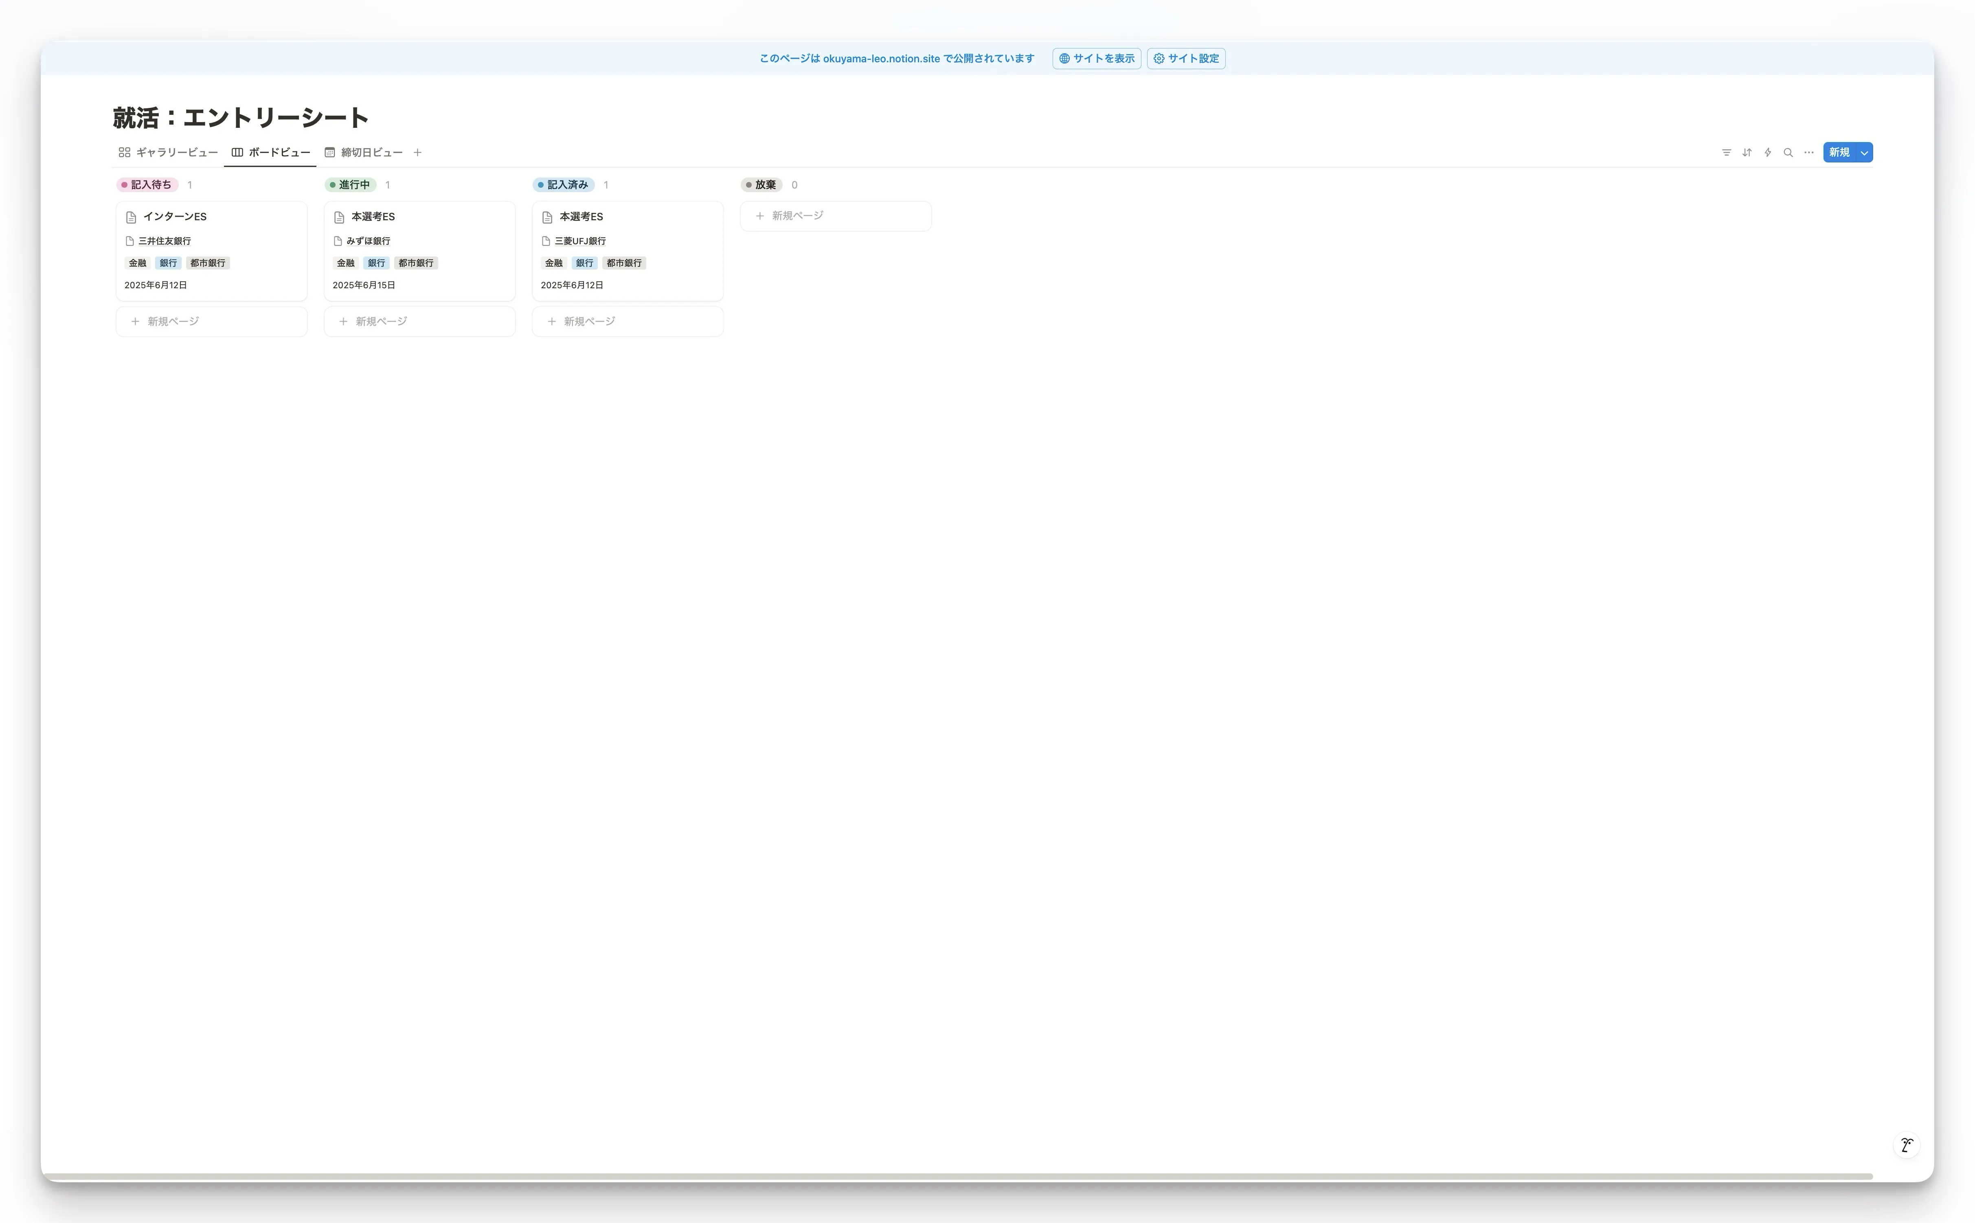
Task: Click the 銀行 tag on the 三菱UFJ銀行 card
Action: click(584, 263)
